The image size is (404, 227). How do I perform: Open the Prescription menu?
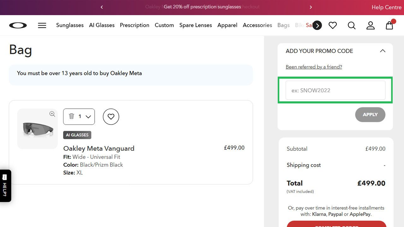134,25
